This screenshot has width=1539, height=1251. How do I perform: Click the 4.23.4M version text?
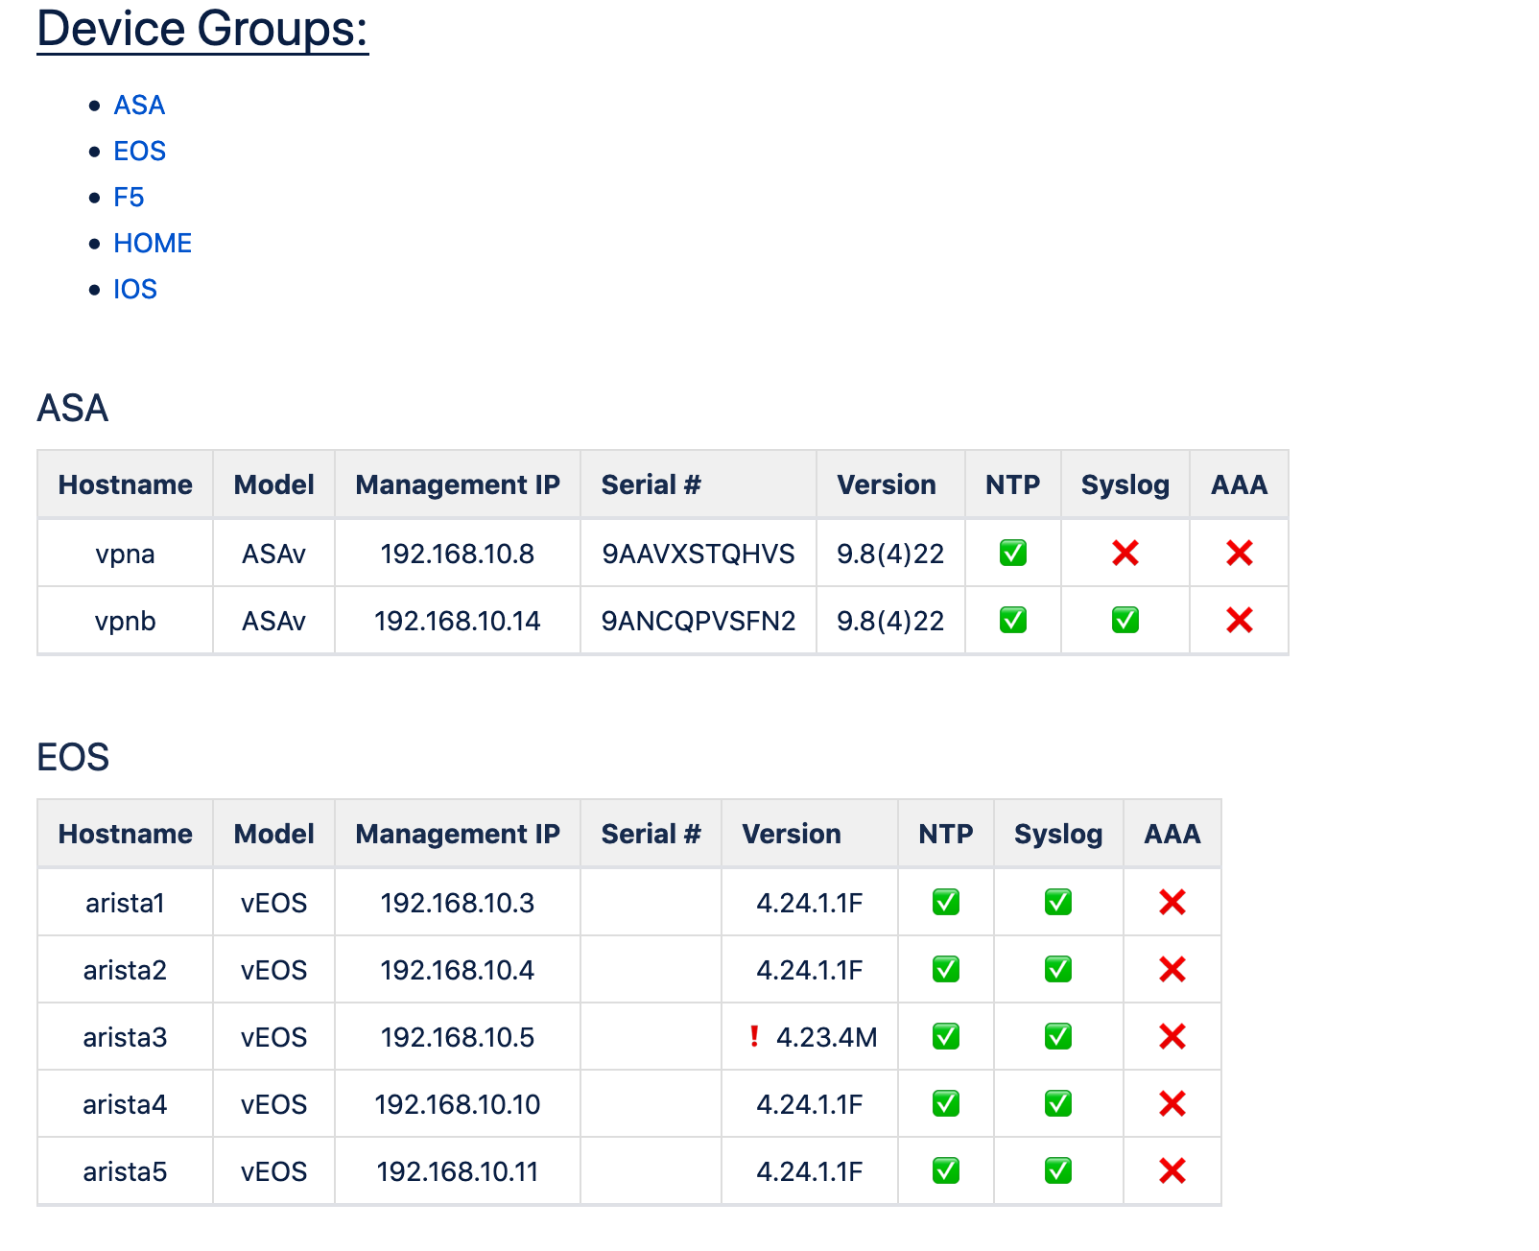pos(826,1037)
